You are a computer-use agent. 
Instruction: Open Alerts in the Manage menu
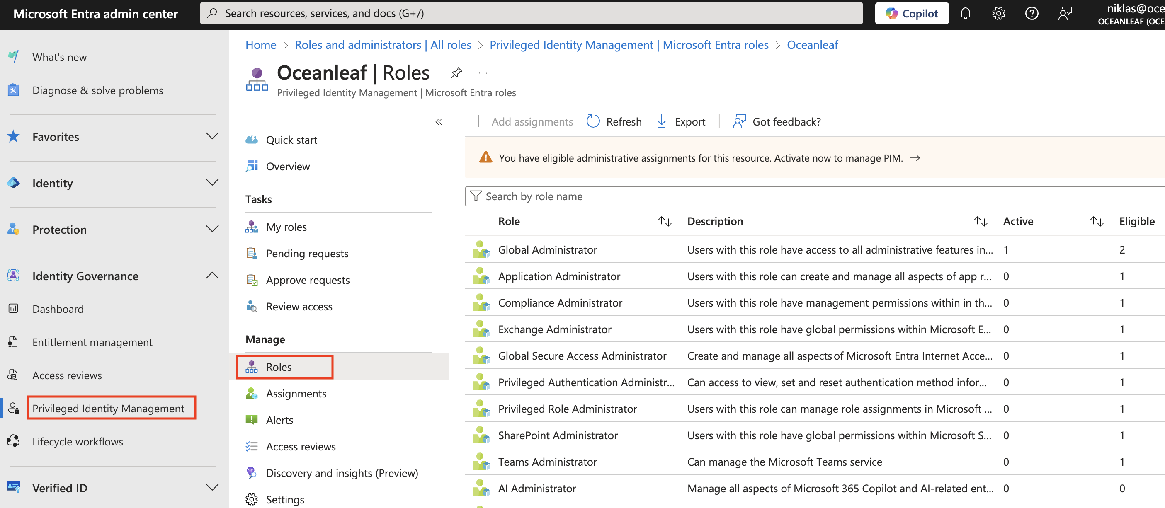(279, 420)
